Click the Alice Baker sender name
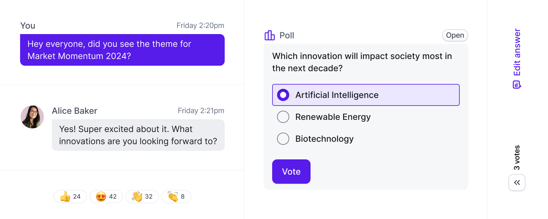This screenshot has height=219, width=548. (75, 111)
